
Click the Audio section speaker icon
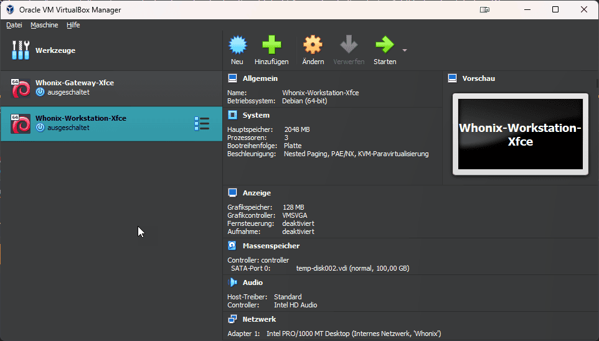232,282
